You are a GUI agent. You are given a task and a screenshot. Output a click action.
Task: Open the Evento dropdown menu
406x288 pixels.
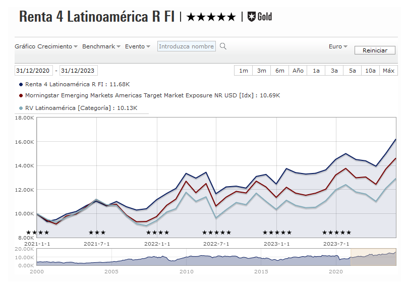point(137,46)
